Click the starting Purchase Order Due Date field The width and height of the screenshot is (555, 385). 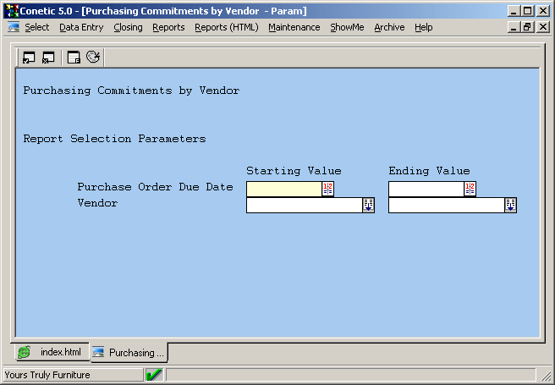click(x=283, y=189)
